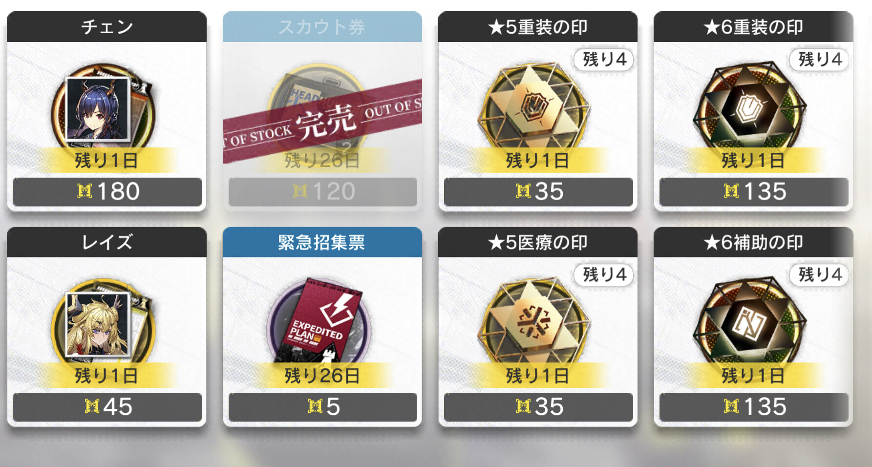Click the 35 price bar under ★5重装の印

pyautogui.click(x=538, y=191)
